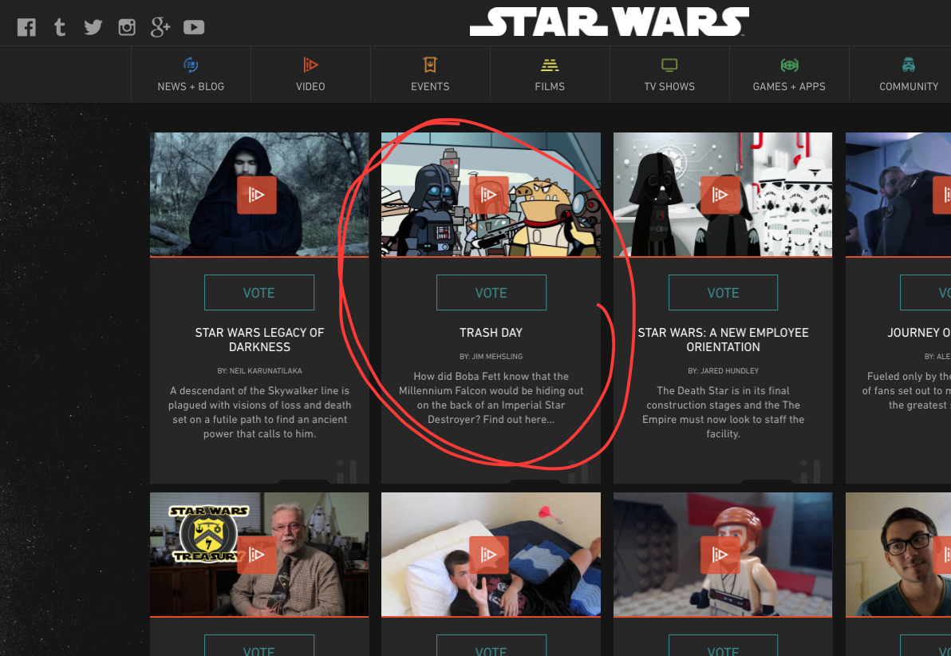Play the video of boy lying on bed
Image resolution: width=951 pixels, height=656 pixels.
tap(489, 555)
